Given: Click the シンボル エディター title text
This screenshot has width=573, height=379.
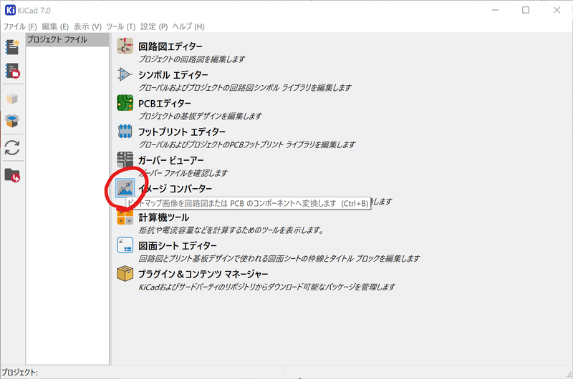Looking at the screenshot, I should 173,75.
